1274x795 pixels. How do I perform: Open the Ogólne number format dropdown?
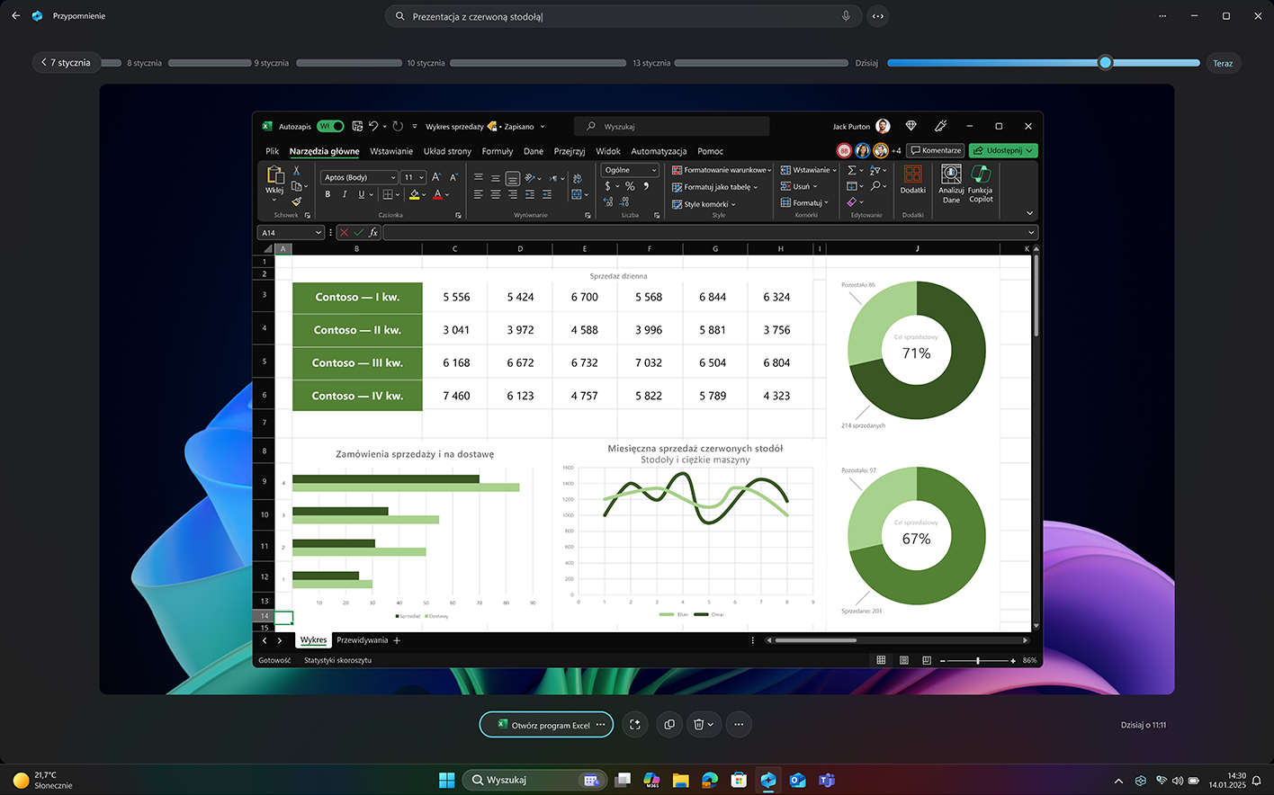coord(631,170)
